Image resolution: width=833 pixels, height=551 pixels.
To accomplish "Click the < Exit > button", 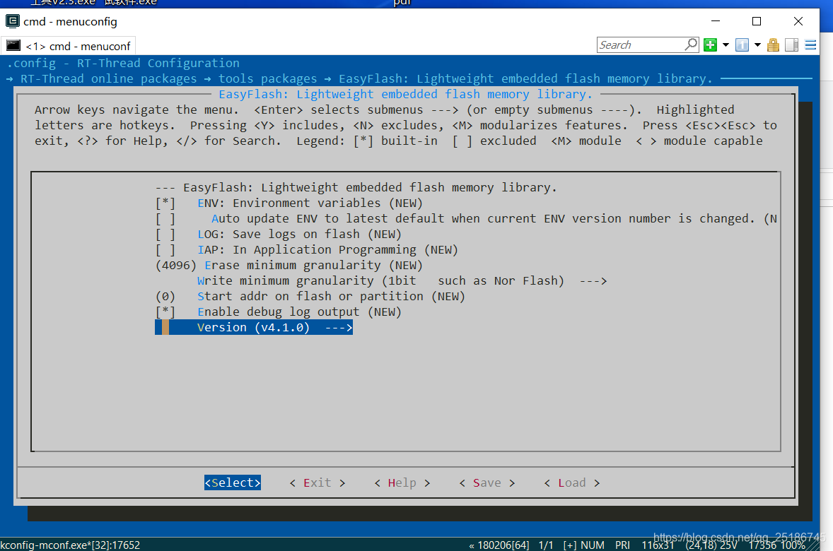I will point(318,482).
